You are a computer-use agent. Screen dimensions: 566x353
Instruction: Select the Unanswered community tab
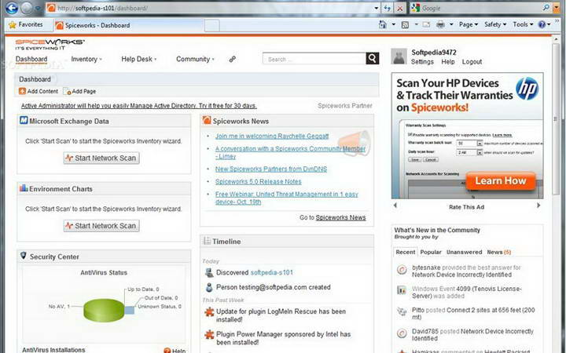pos(464,252)
